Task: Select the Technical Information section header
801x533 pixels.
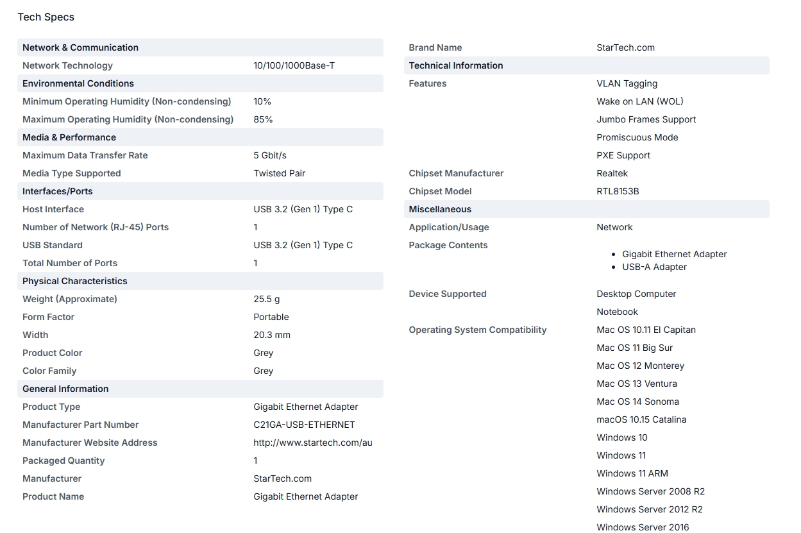Action: [x=587, y=65]
